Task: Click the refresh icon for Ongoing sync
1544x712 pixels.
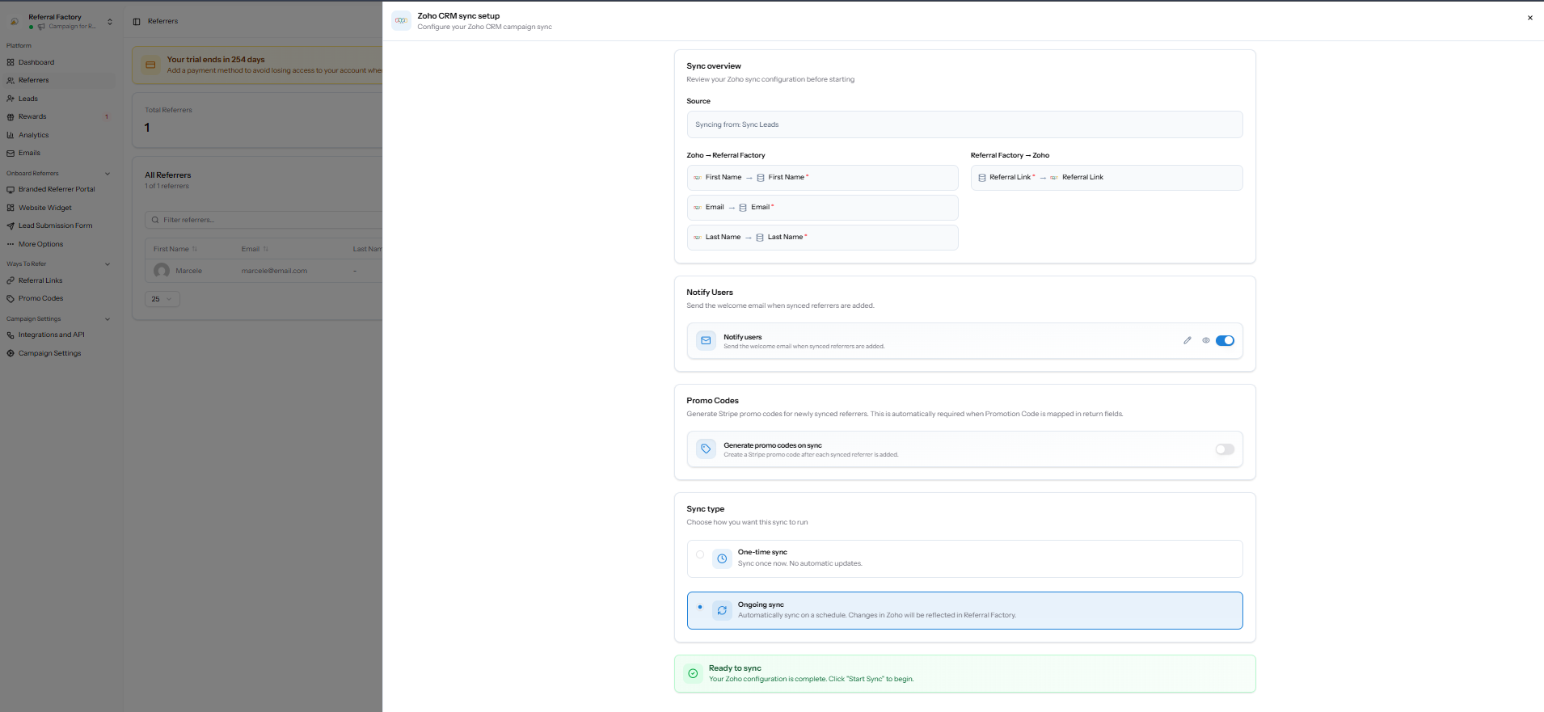Action: pos(722,610)
